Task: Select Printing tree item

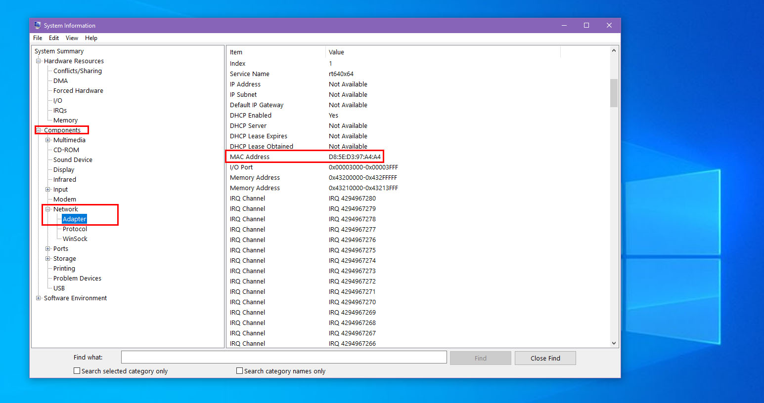Action: click(64, 269)
